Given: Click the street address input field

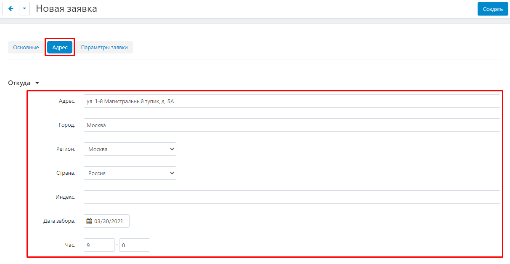Looking at the screenshot, I should 292,101.
